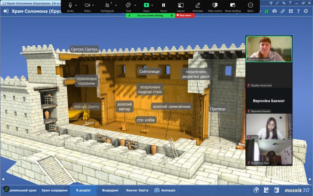Take a snapshot with the camera icon

275,11
